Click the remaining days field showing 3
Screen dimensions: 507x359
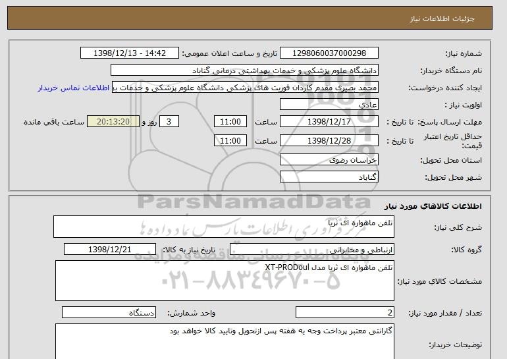click(x=169, y=122)
